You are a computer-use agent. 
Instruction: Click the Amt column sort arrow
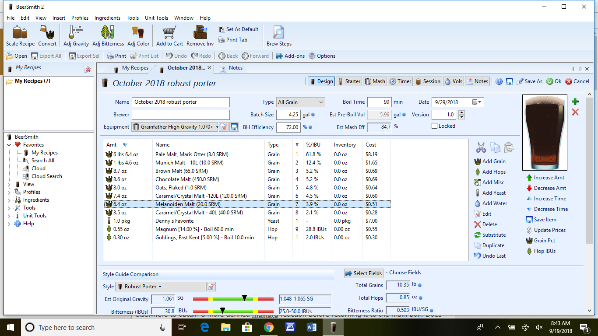(125, 145)
